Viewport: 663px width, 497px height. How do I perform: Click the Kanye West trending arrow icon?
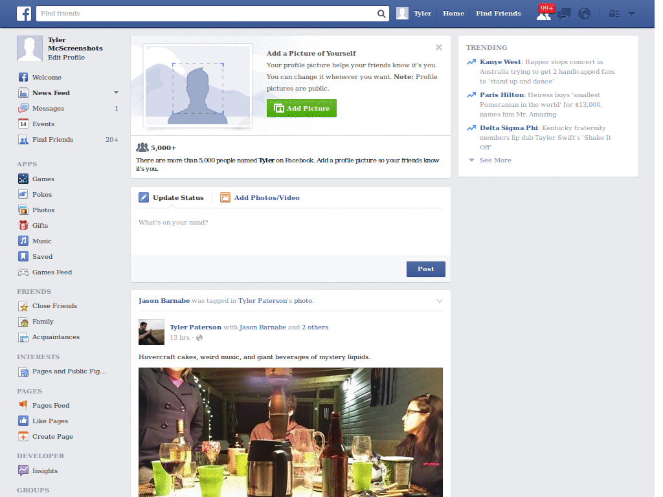click(471, 61)
